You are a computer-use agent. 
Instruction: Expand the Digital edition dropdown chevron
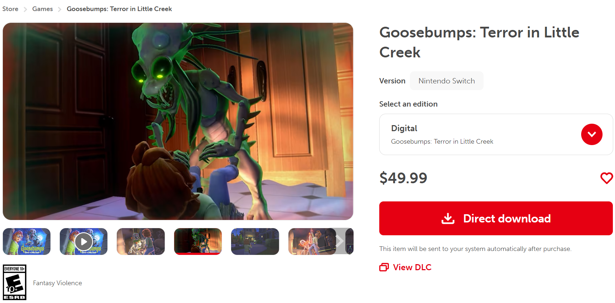[591, 134]
